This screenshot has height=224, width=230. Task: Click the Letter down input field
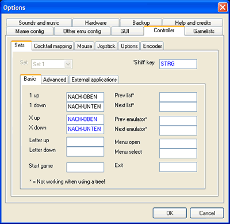85,151
